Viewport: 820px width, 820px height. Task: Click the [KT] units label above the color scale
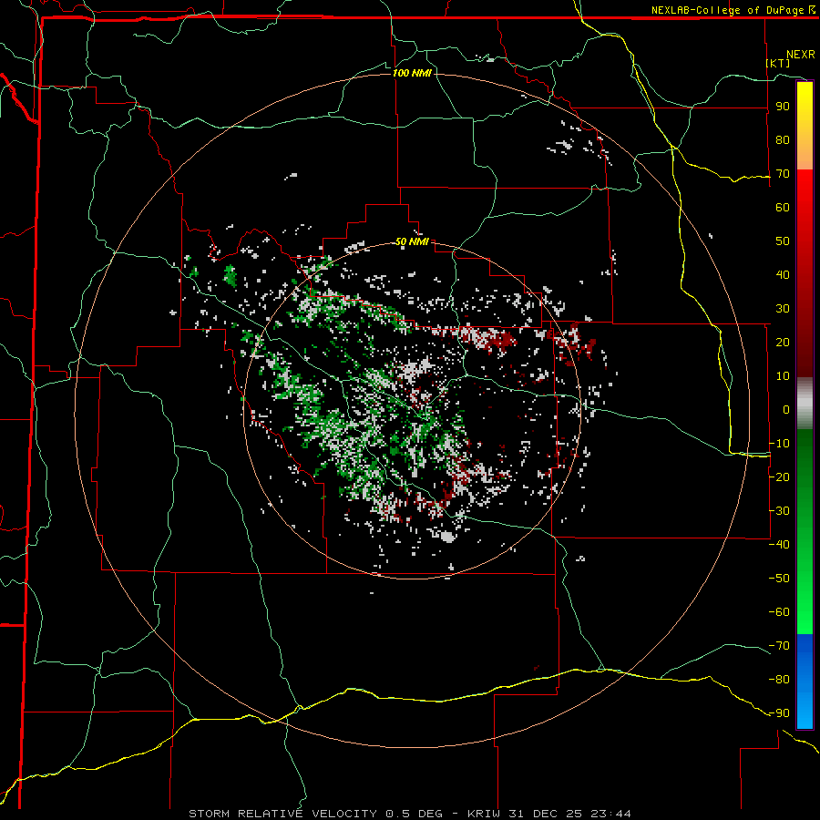tap(778, 63)
